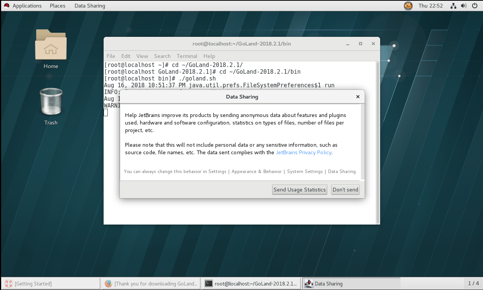Viewport: 483px width, 290px height.
Task: Switch to Data Sharing taskbar entry
Action: click(x=351, y=284)
